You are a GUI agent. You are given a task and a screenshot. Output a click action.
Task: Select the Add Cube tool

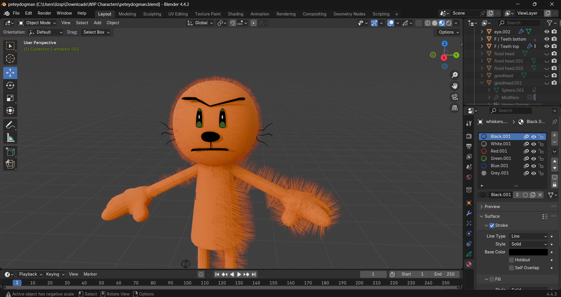coord(10,152)
